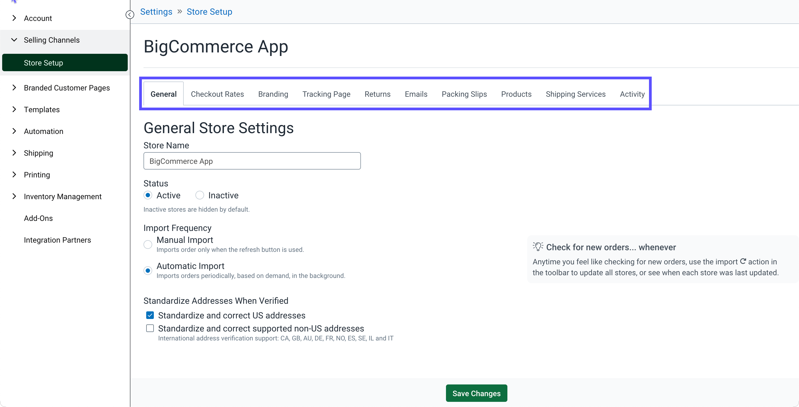Collapse the sidebar using the circle arrow icon
The height and width of the screenshot is (407, 799).
click(x=130, y=15)
